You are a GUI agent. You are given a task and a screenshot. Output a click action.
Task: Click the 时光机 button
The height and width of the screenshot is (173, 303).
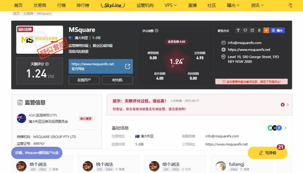pyautogui.click(x=117, y=80)
